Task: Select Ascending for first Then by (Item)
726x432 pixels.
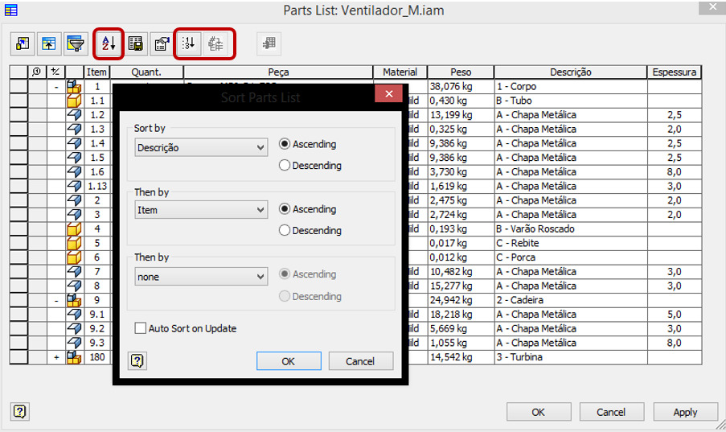Action: click(307, 209)
